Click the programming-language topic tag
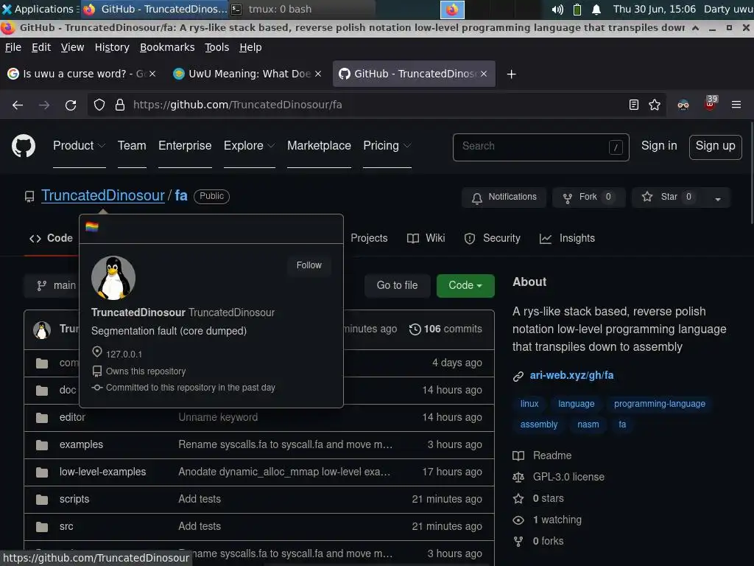 [659, 404]
